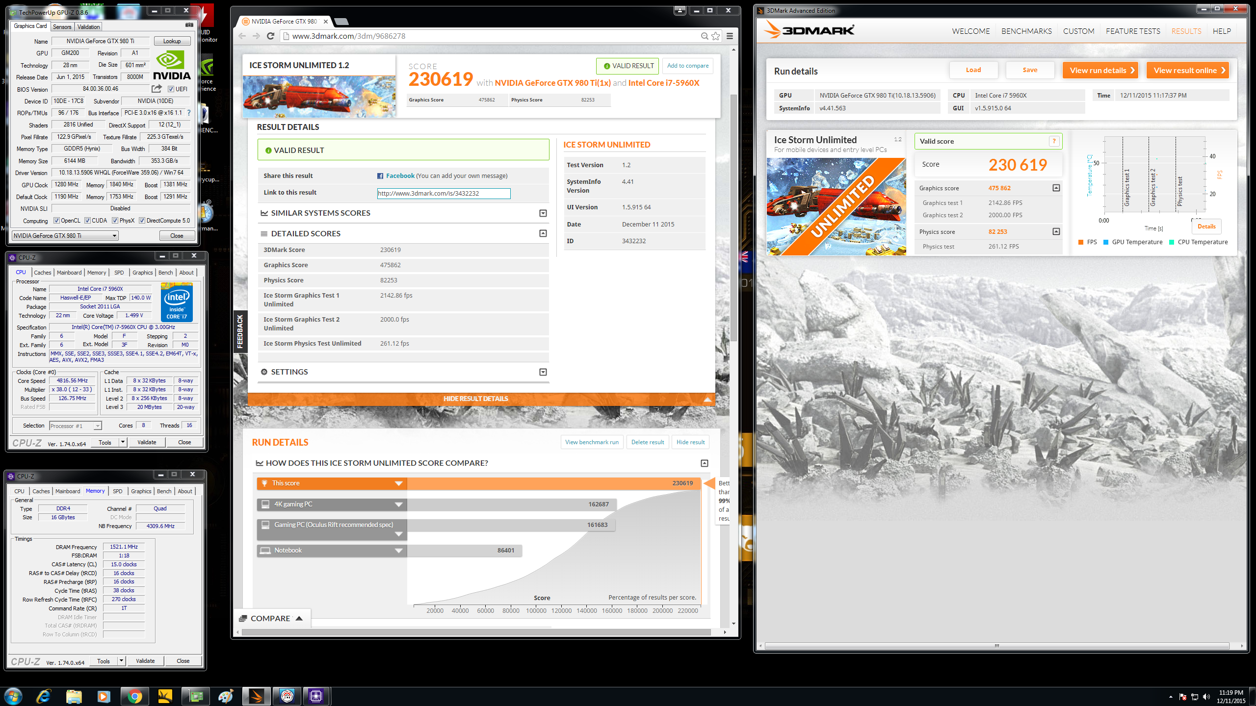Open the CPU-Z purple chip taskbar icon

pos(316,696)
